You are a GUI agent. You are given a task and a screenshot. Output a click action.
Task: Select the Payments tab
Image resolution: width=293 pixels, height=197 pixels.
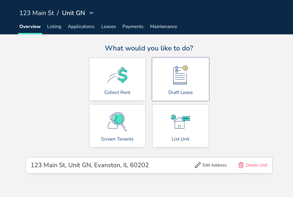pyautogui.click(x=133, y=27)
